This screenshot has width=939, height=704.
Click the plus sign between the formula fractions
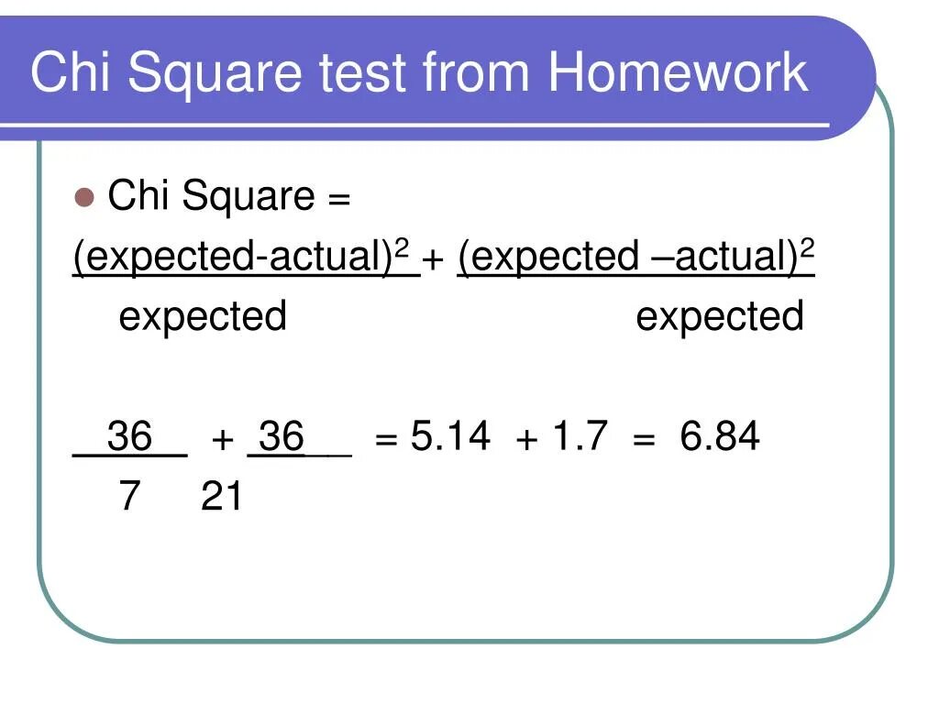[x=434, y=260]
